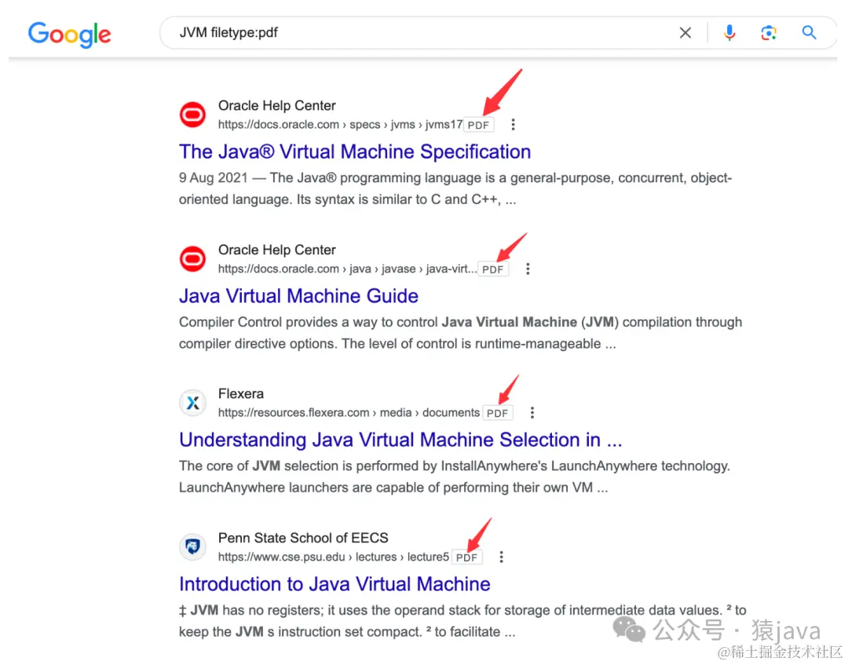The width and height of the screenshot is (848, 665).
Task: Click Oracle favicon beside the jvms17 result
Action: 192,115
